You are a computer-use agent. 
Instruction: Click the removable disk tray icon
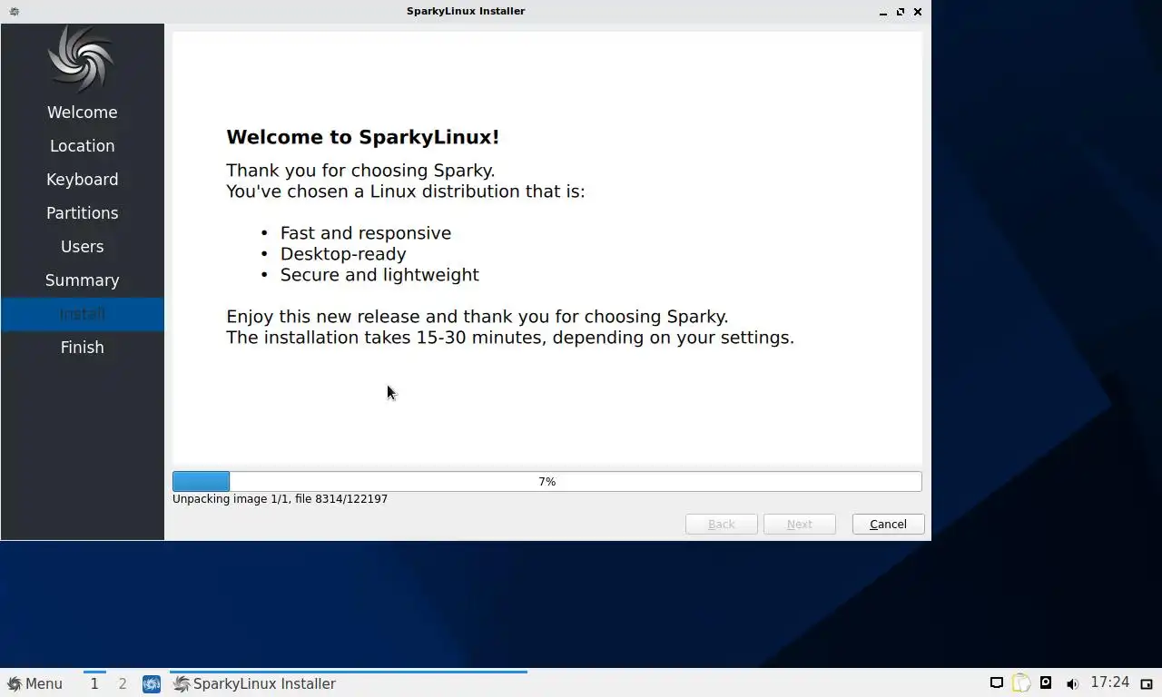pyautogui.click(x=1046, y=683)
